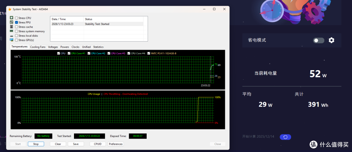Click the CPU chip icon beside Stress CPU
This screenshot has width=352, height=152.
(11, 18)
